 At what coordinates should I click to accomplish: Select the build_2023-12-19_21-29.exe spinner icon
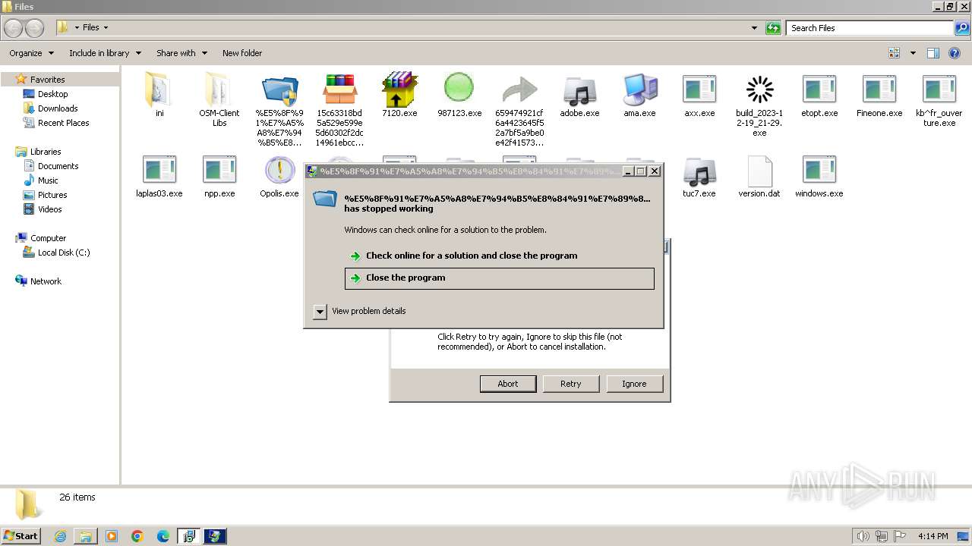pyautogui.click(x=759, y=90)
